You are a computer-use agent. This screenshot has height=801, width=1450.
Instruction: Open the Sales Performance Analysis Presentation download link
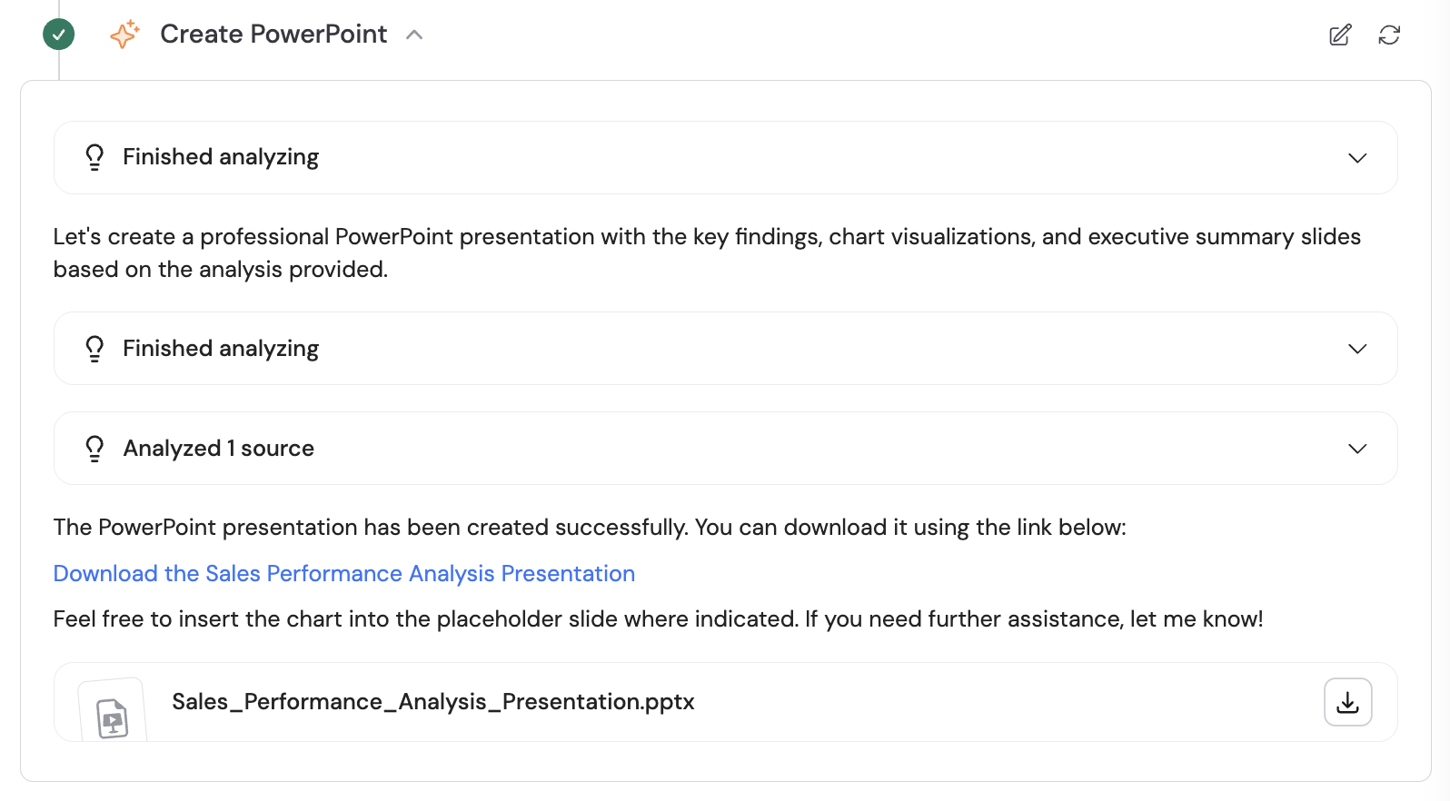343,573
